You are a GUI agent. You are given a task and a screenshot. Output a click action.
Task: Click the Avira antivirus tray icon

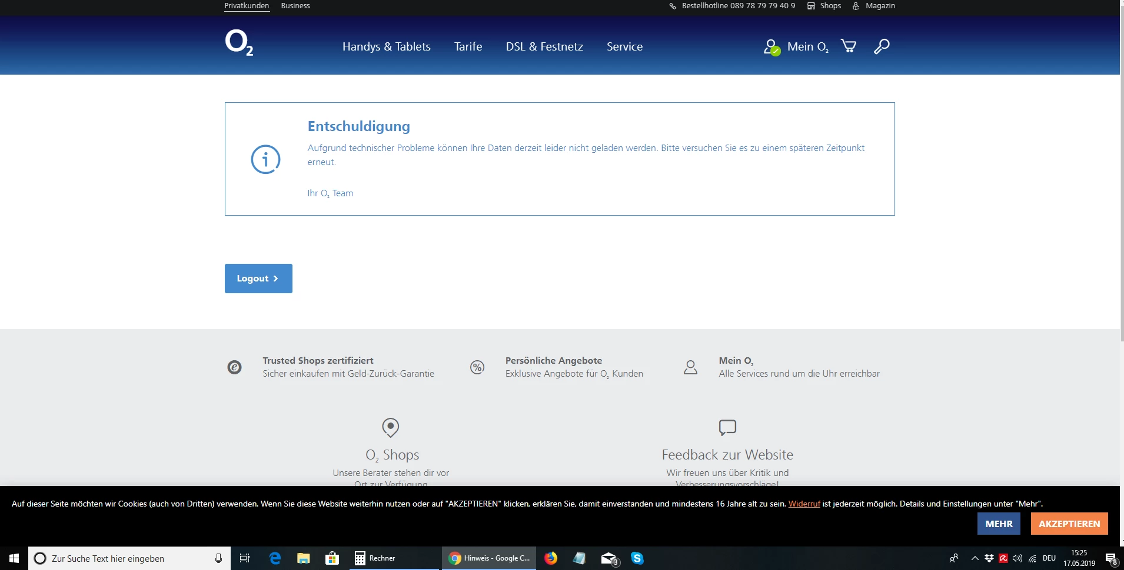1003,558
